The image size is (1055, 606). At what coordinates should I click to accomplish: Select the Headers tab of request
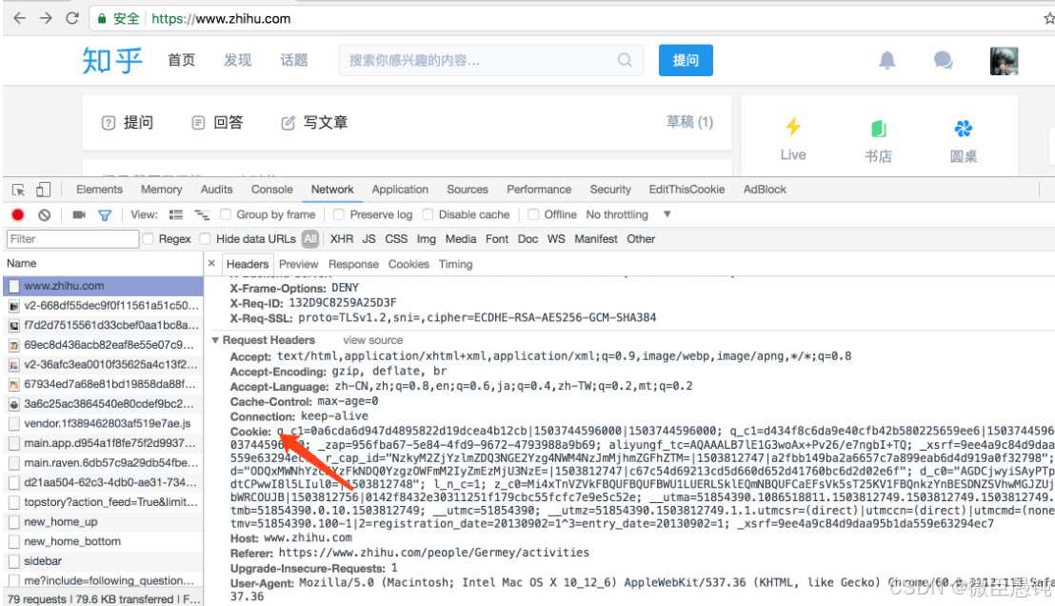[248, 265]
